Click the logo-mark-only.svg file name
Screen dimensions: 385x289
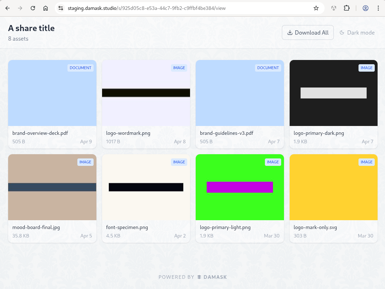point(315,227)
